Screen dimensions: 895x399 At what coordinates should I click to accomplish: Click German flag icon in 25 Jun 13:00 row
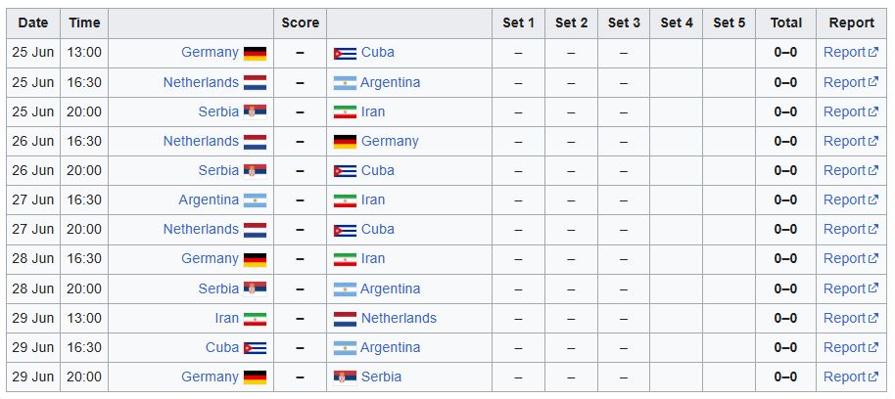(x=255, y=53)
